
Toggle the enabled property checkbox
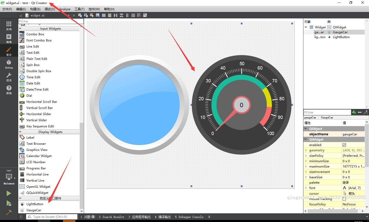tap(344, 145)
